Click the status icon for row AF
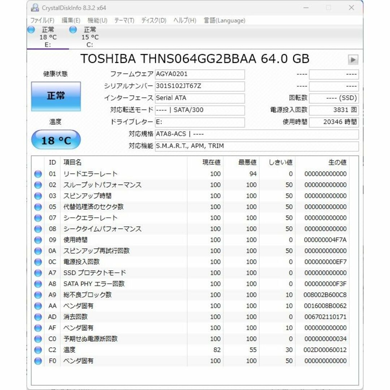This screenshot has width=390, height=390. click(x=38, y=328)
